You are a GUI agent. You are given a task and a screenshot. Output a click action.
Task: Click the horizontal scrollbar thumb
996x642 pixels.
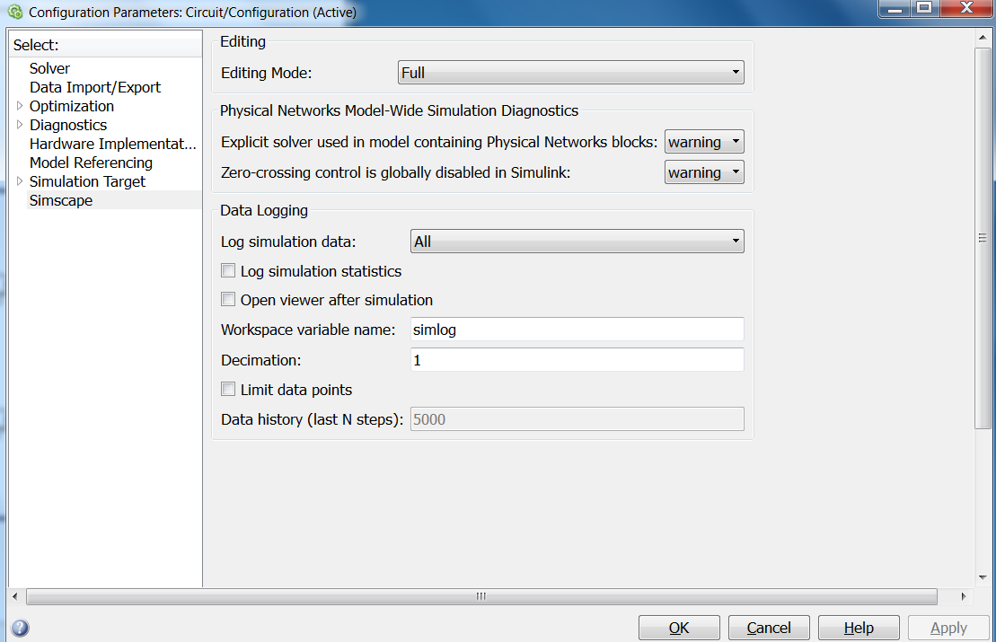click(481, 596)
